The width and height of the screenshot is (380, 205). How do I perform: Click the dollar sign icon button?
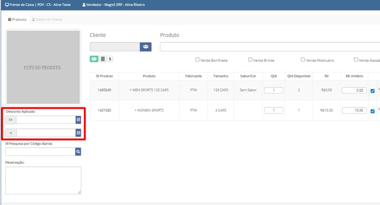(x=110, y=59)
